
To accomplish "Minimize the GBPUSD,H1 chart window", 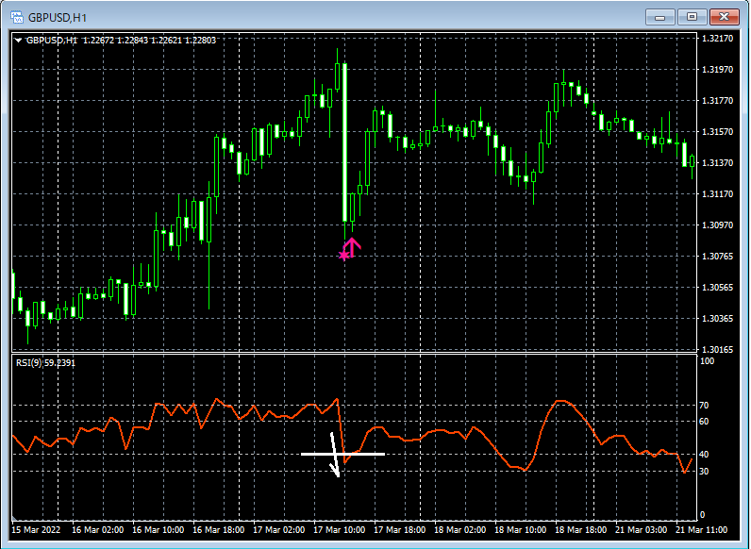I will [660, 17].
